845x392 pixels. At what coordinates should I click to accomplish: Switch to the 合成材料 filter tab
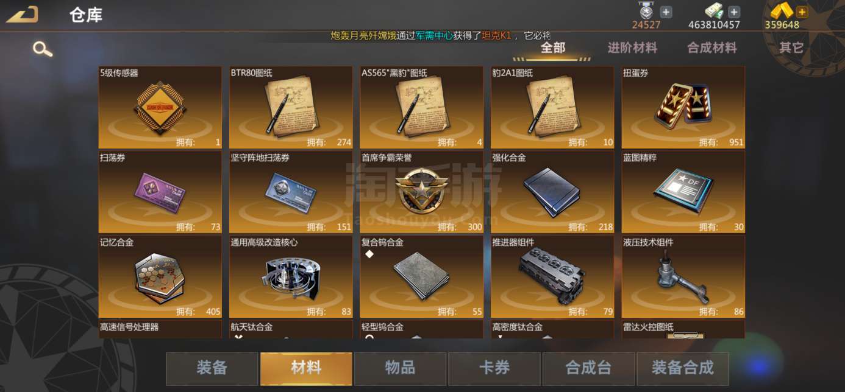coord(712,48)
